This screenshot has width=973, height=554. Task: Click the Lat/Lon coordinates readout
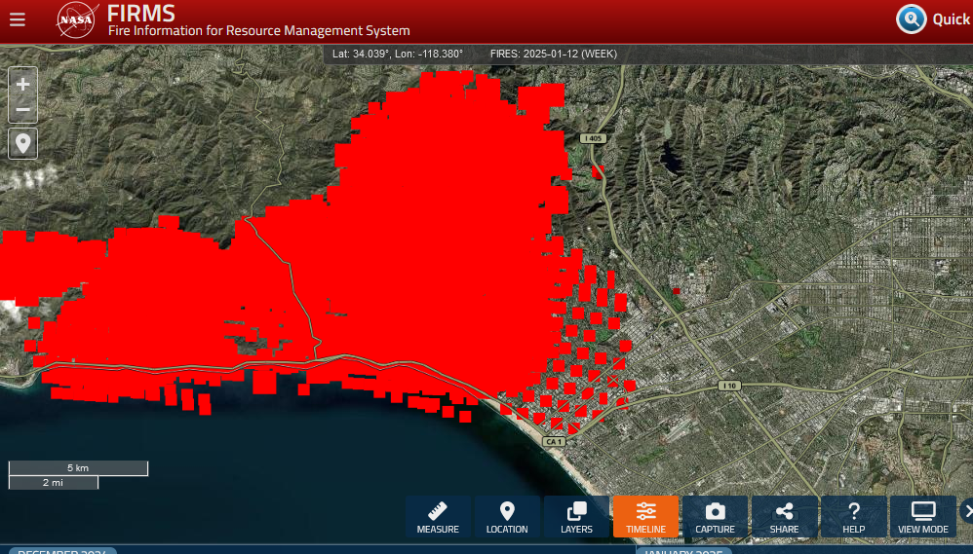pos(398,54)
